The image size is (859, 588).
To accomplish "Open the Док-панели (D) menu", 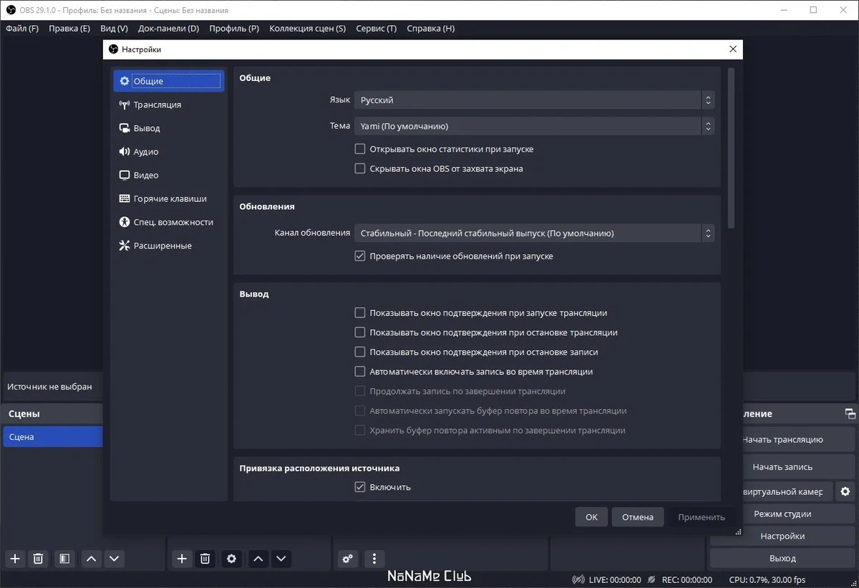I will 168,29.
